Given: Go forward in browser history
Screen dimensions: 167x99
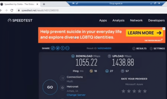Looking at the screenshot, I should [x=6, y=10].
